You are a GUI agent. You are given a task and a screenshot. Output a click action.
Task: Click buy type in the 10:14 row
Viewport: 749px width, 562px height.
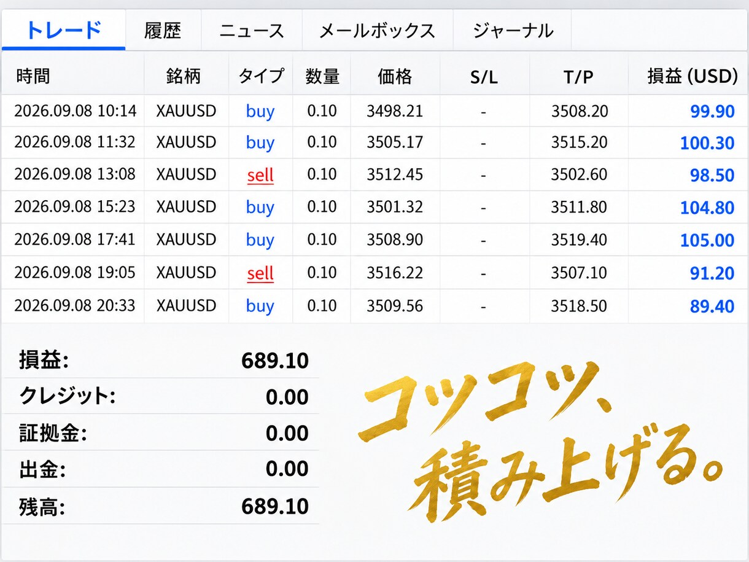[260, 112]
